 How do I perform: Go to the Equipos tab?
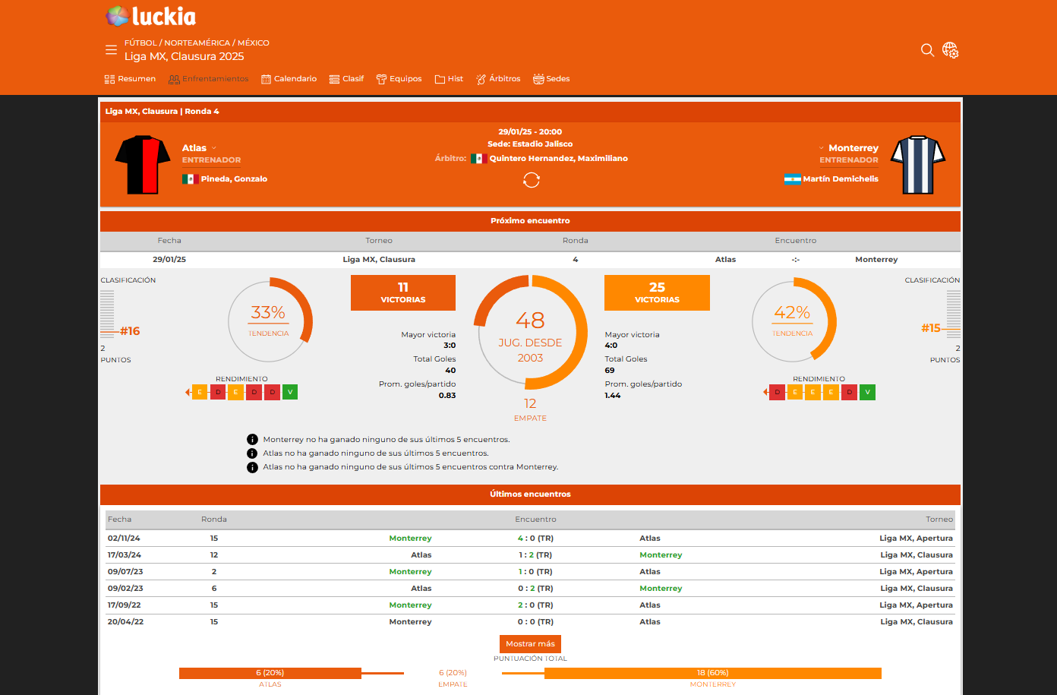coord(399,79)
